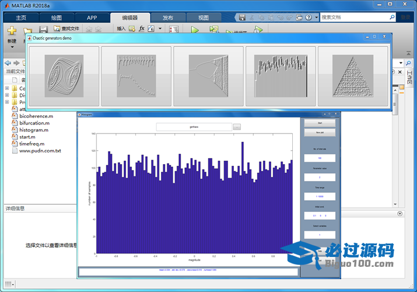Switch to the 主页 (Home) tab
This screenshot has height=292, width=417.
click(x=21, y=18)
